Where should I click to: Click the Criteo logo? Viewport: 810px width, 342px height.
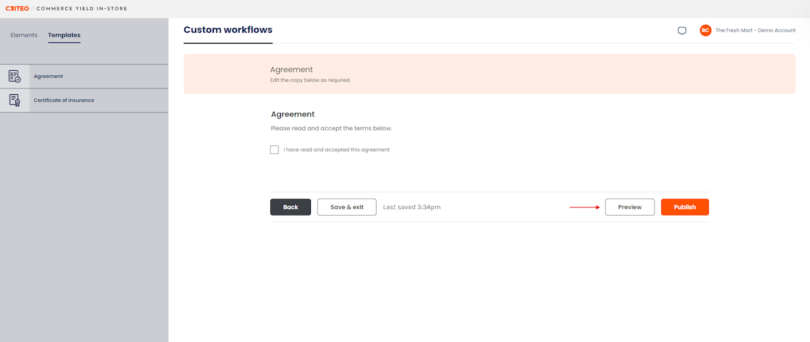coord(17,9)
